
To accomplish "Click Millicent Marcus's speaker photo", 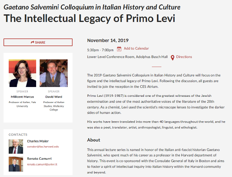I will (x=23, y=73).
